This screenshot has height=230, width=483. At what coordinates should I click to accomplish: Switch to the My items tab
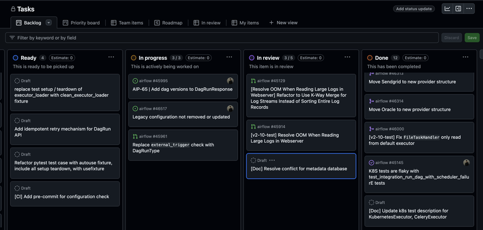[x=245, y=23]
